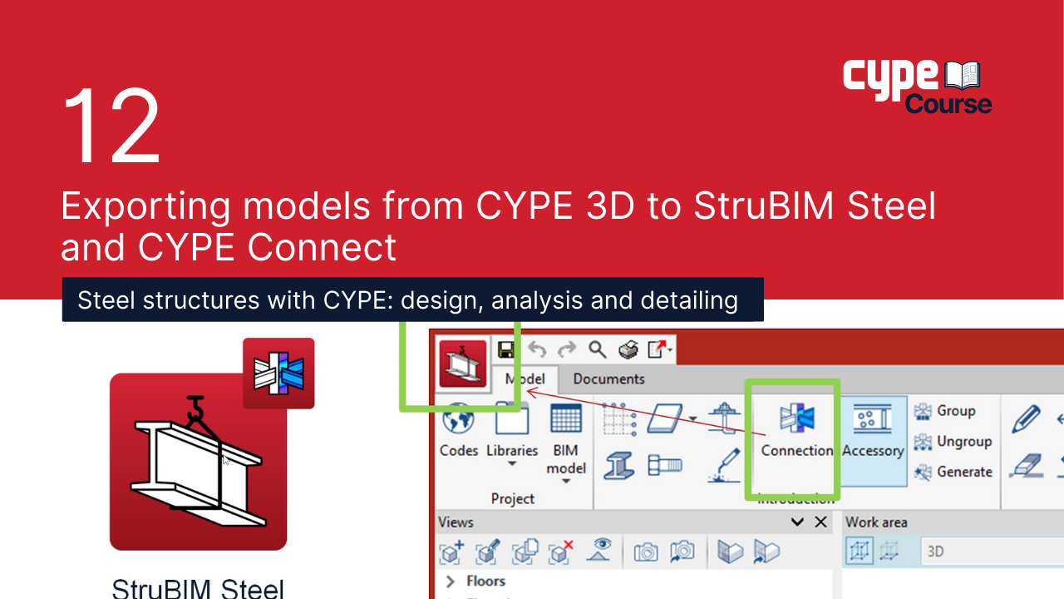1064x599 pixels.
Task: Redo the last undone action
Action: point(567,349)
